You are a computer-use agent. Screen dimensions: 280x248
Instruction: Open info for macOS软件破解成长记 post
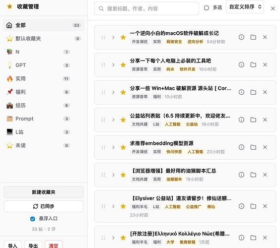(x=241, y=37)
